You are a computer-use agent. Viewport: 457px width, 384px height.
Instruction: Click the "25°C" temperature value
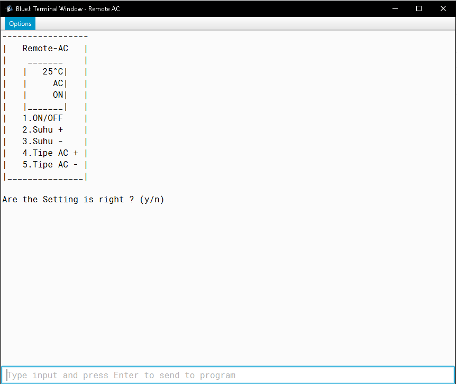tap(53, 72)
